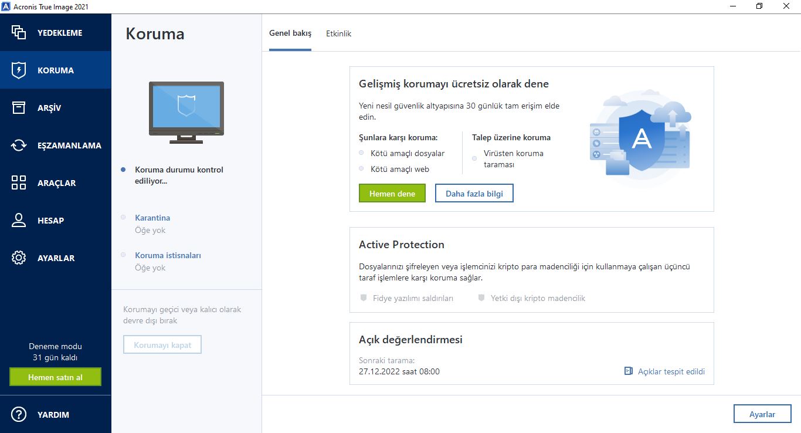Screen dimensions: 801x433
Task: Click the Hemen satın al button
Action: pos(55,377)
